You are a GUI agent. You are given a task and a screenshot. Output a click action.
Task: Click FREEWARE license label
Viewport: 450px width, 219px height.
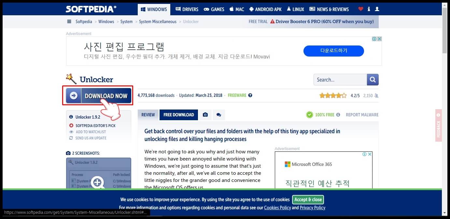click(237, 95)
